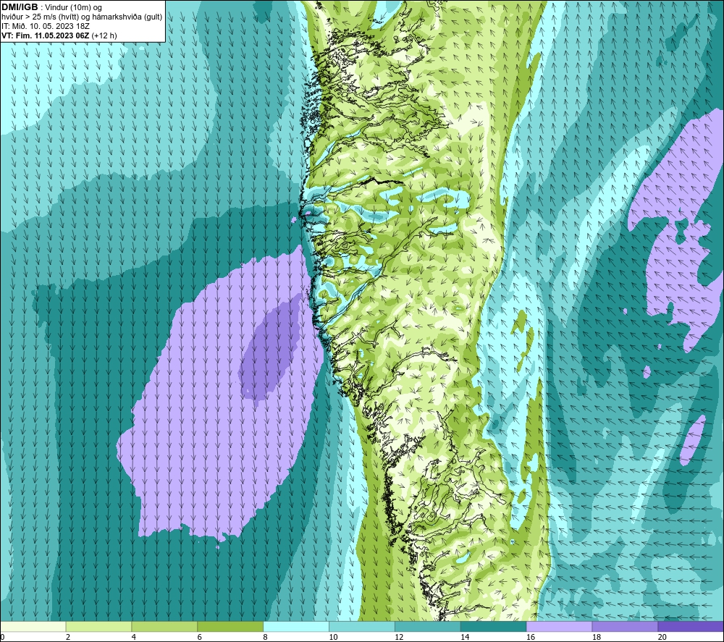This screenshot has width=724, height=642.
Task: Select the deep violet above-20 m/s legend swatch
Action: [x=691, y=626]
